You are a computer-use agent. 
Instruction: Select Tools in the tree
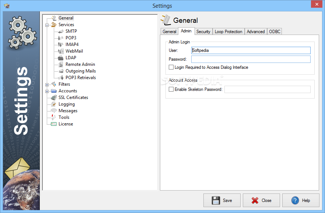pos(64,117)
